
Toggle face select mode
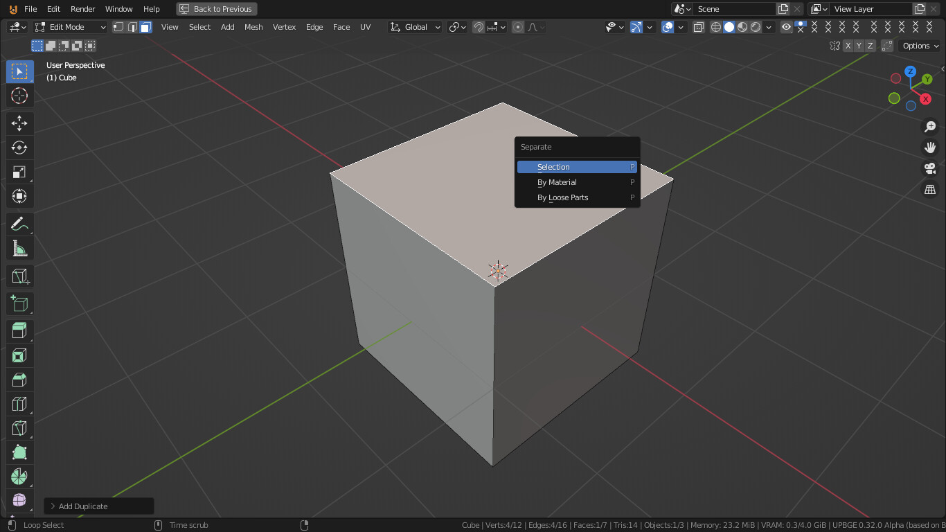tap(145, 27)
